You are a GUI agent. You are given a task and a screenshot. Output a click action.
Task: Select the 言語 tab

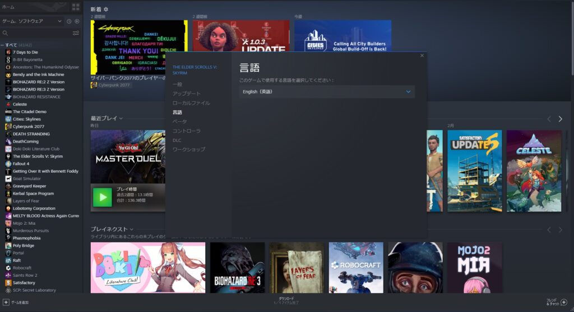click(177, 112)
